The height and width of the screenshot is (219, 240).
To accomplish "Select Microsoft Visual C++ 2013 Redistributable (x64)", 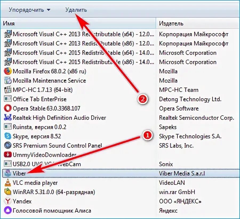I will (x=83, y=34).
